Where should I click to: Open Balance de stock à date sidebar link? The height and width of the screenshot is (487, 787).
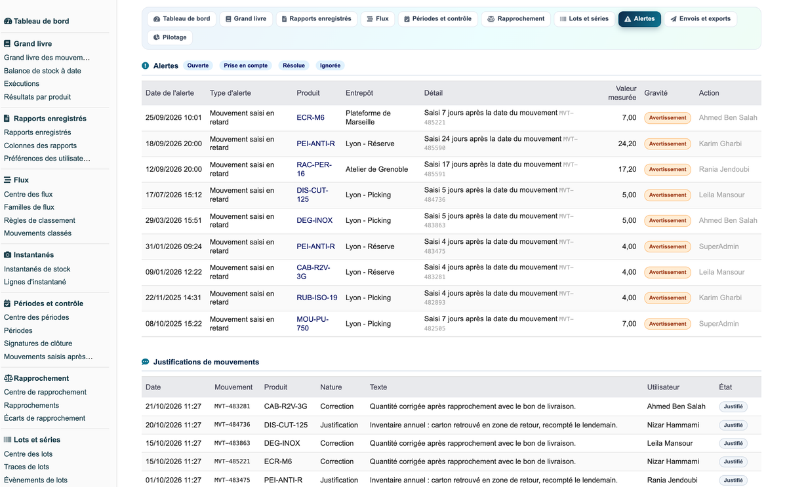coord(43,71)
